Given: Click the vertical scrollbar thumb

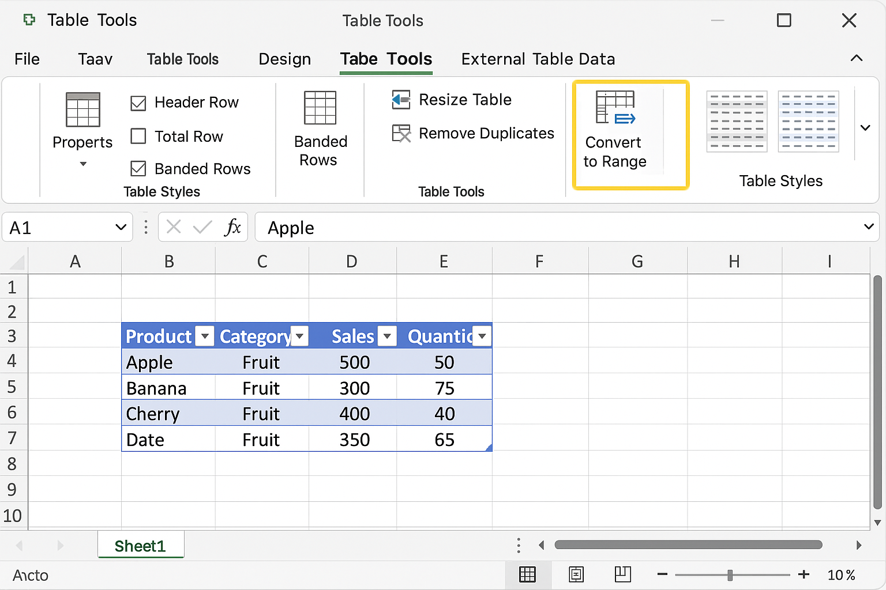Looking at the screenshot, I should (877, 392).
